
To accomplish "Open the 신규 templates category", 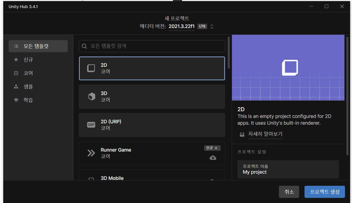I will (38, 59).
